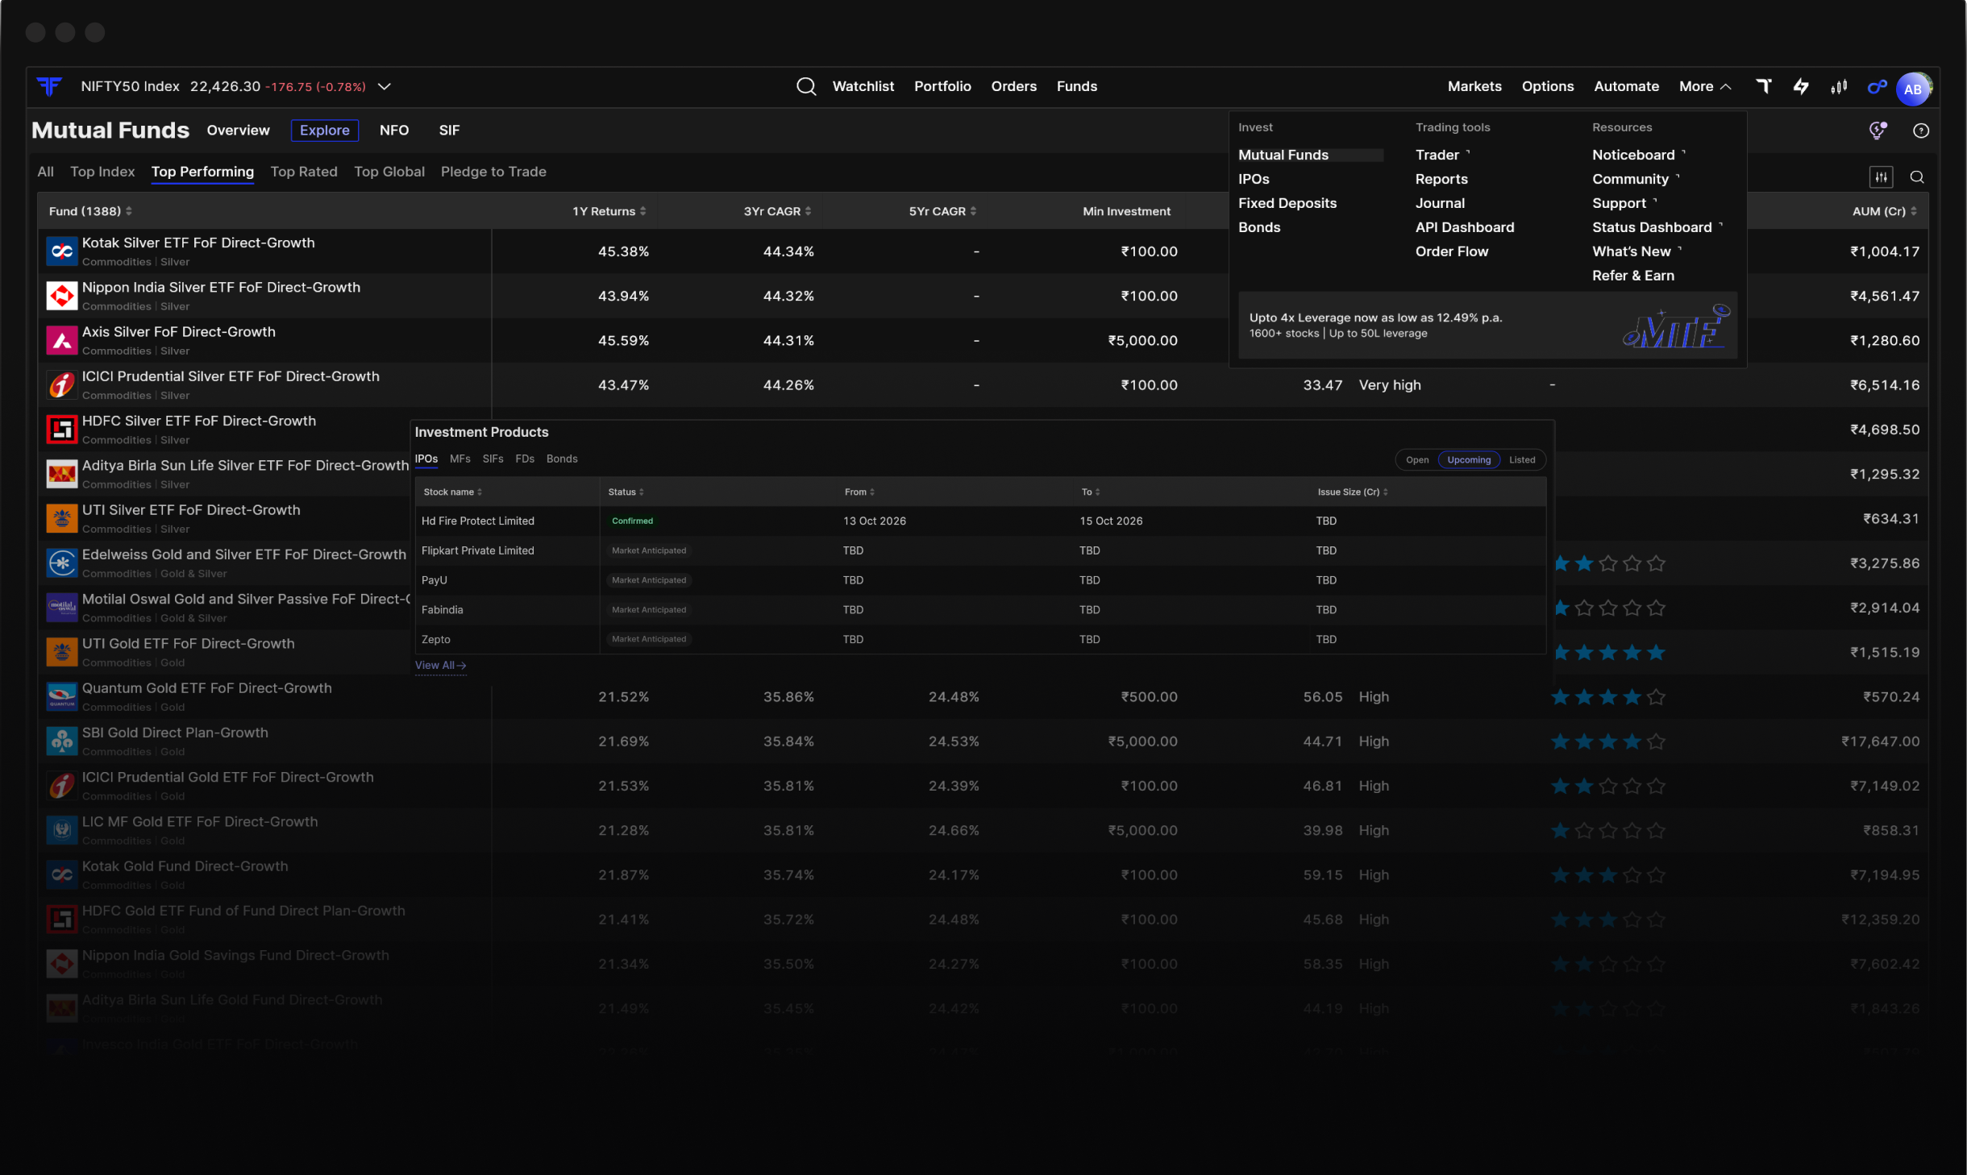Open the search magnifier in top navigation
1967x1175 pixels.
pyautogui.click(x=806, y=86)
